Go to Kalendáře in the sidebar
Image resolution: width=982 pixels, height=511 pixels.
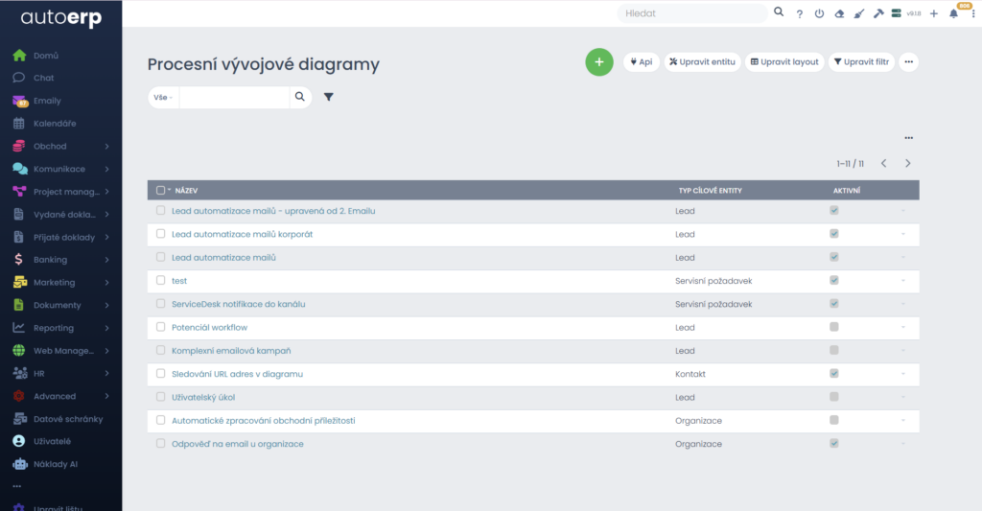pos(55,123)
